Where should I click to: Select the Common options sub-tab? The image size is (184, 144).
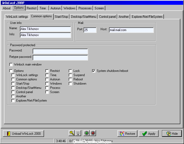(41, 16)
